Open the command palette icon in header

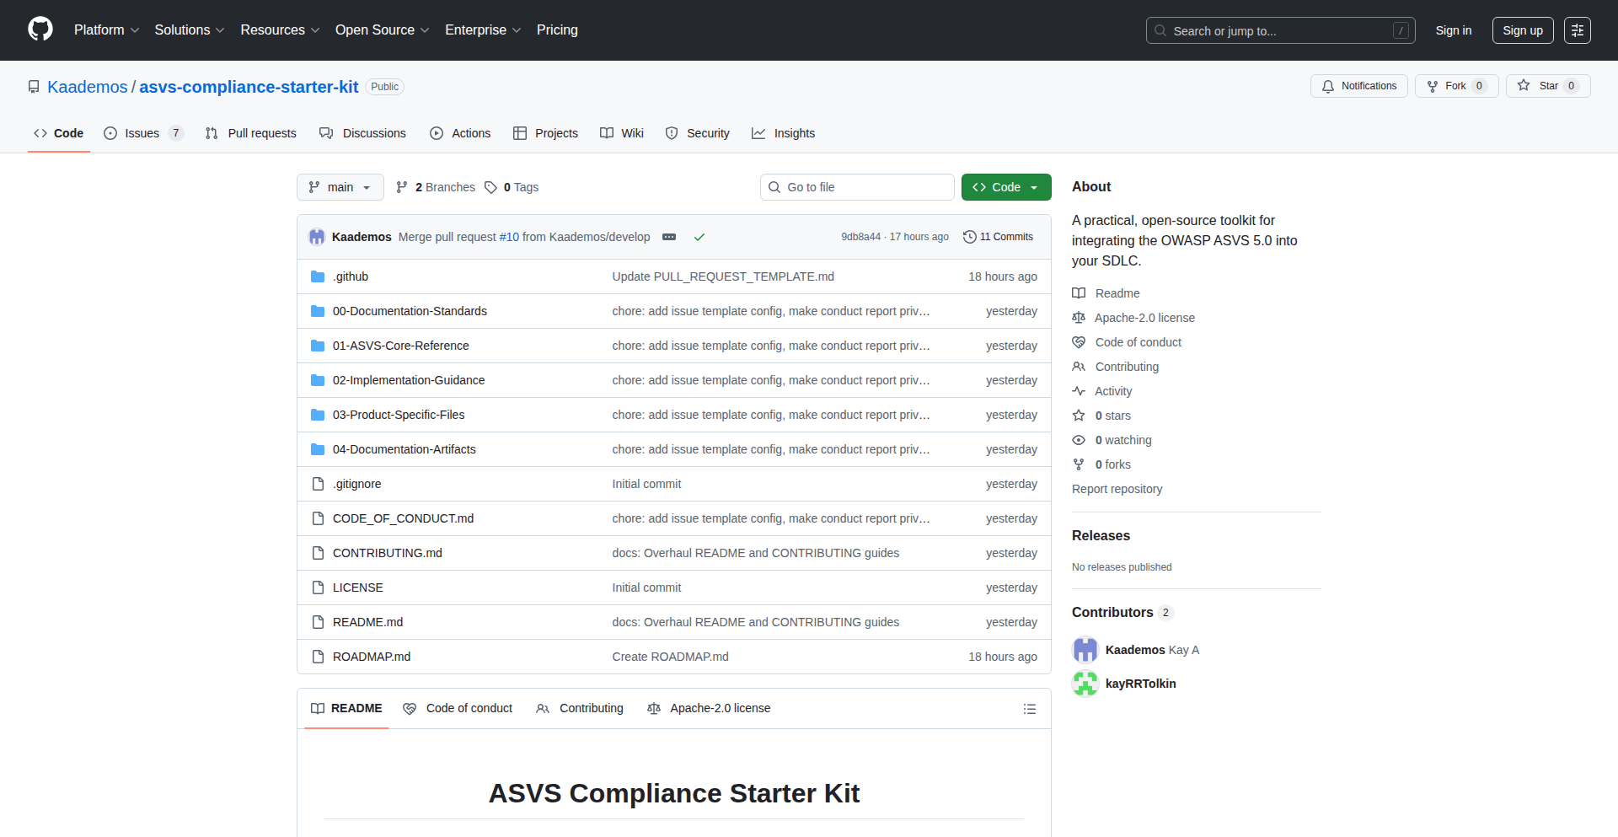click(1577, 30)
